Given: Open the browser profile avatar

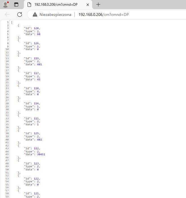Looking at the screenshot, I should click(x=5, y=5).
